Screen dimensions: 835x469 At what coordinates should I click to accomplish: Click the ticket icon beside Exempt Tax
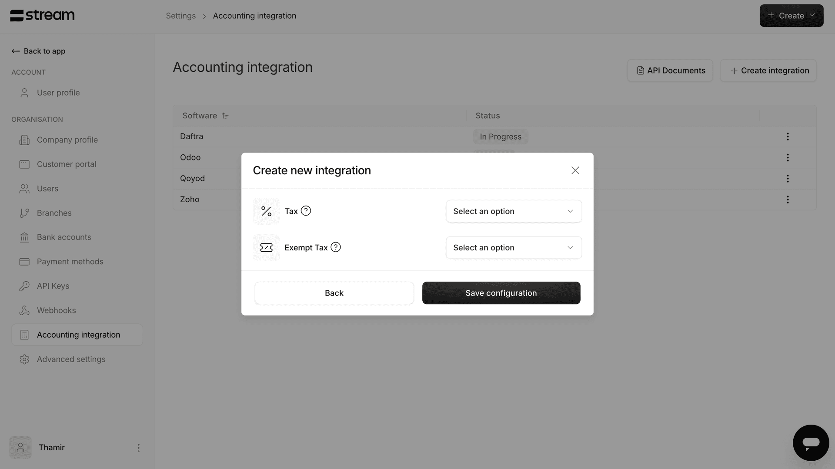point(266,248)
